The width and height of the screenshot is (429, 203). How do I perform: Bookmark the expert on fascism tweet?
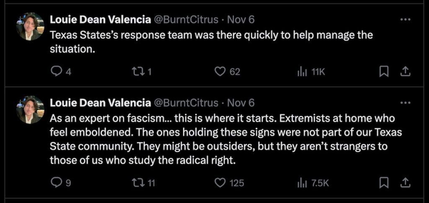383,182
